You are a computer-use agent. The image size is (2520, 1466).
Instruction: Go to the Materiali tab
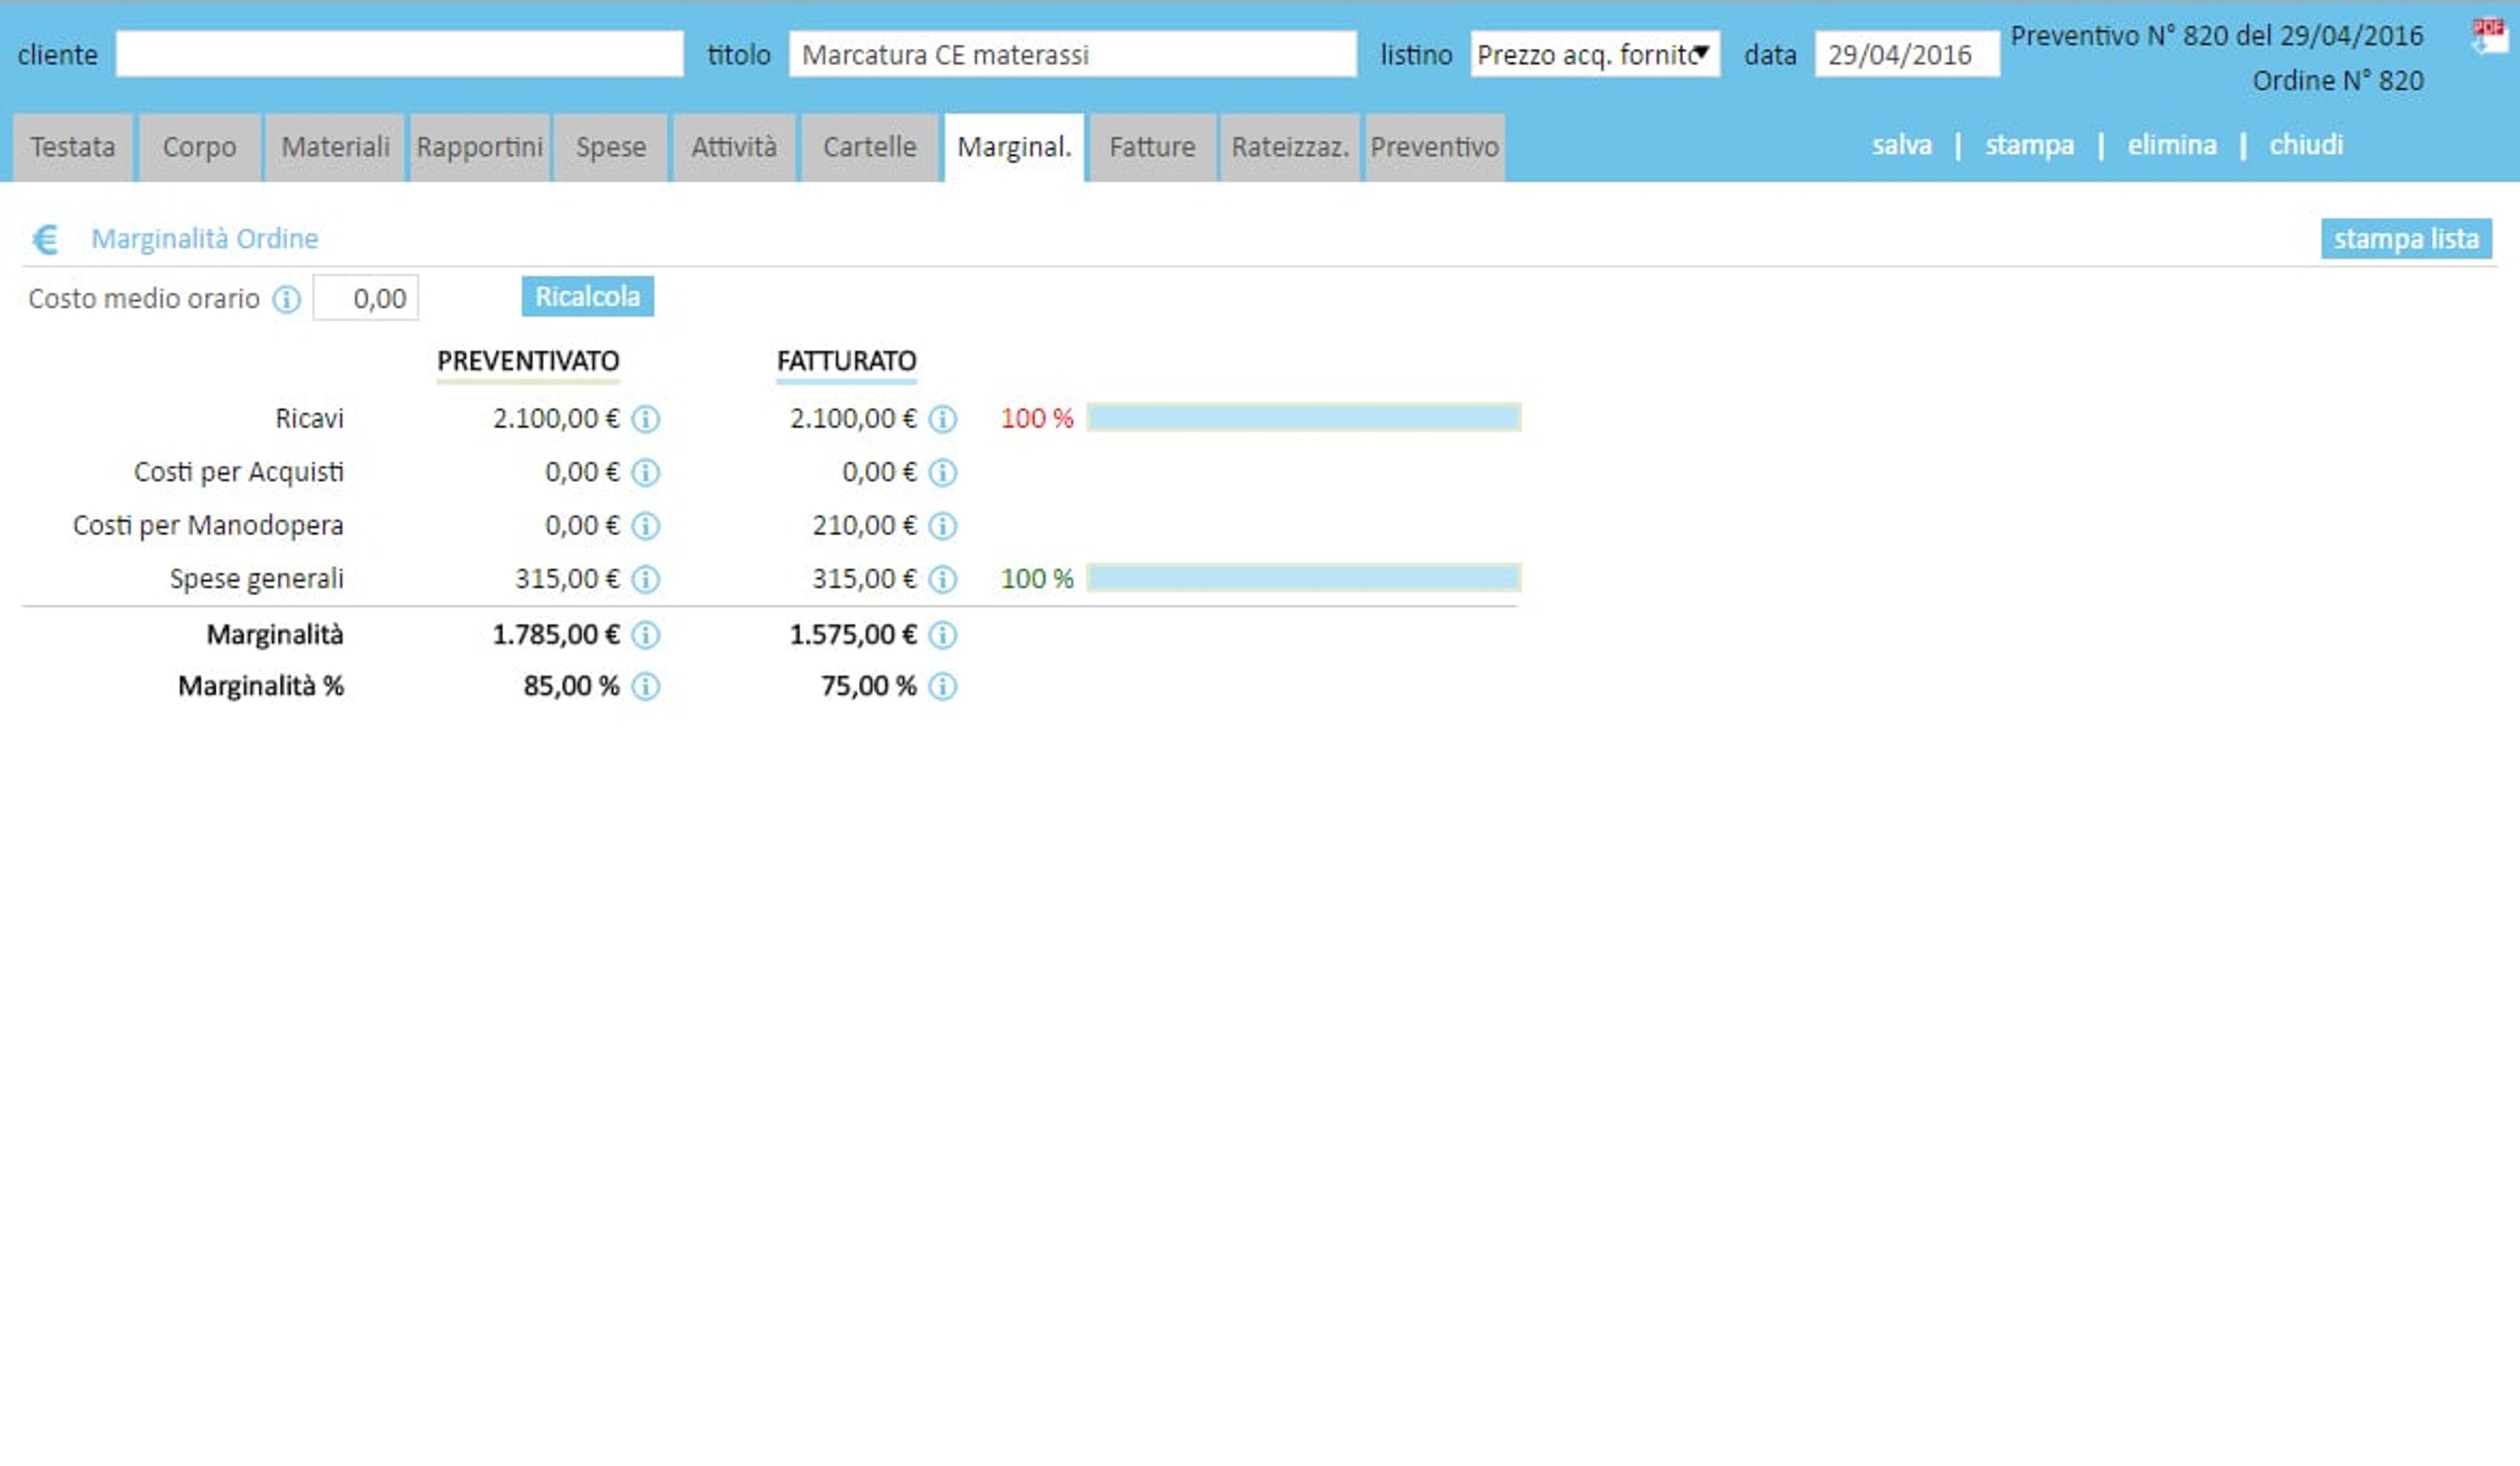[335, 147]
